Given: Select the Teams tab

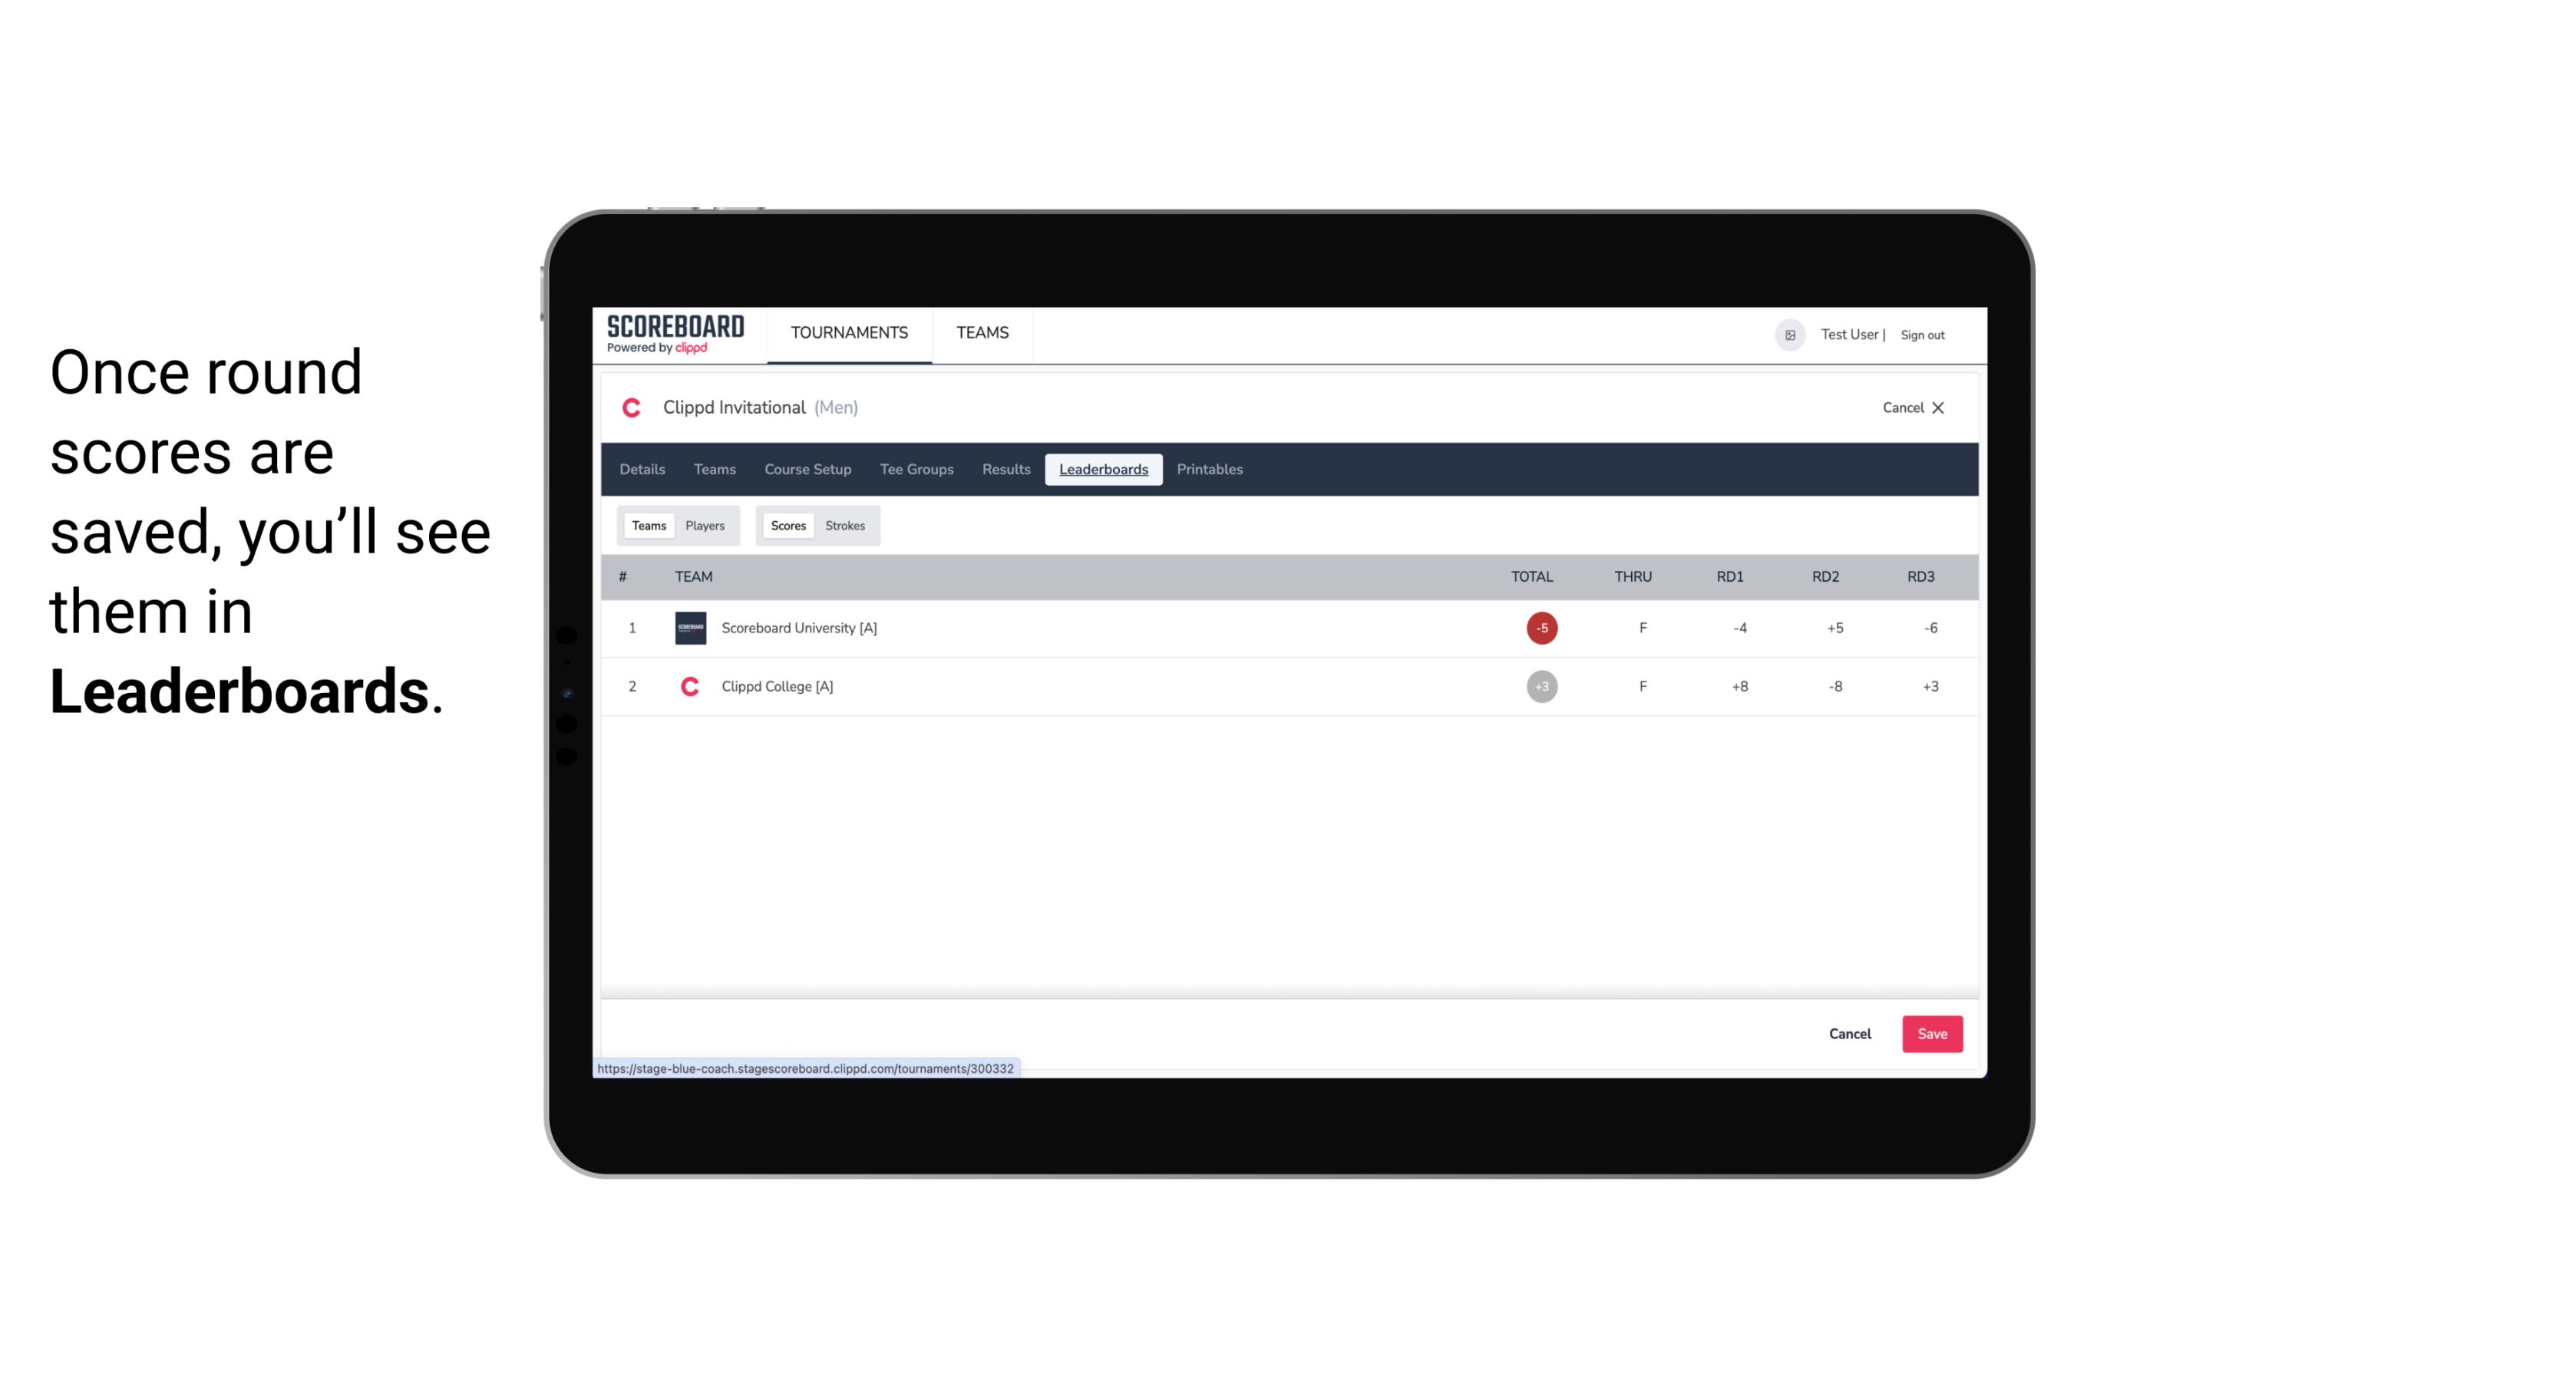Looking at the screenshot, I should [647, 524].
